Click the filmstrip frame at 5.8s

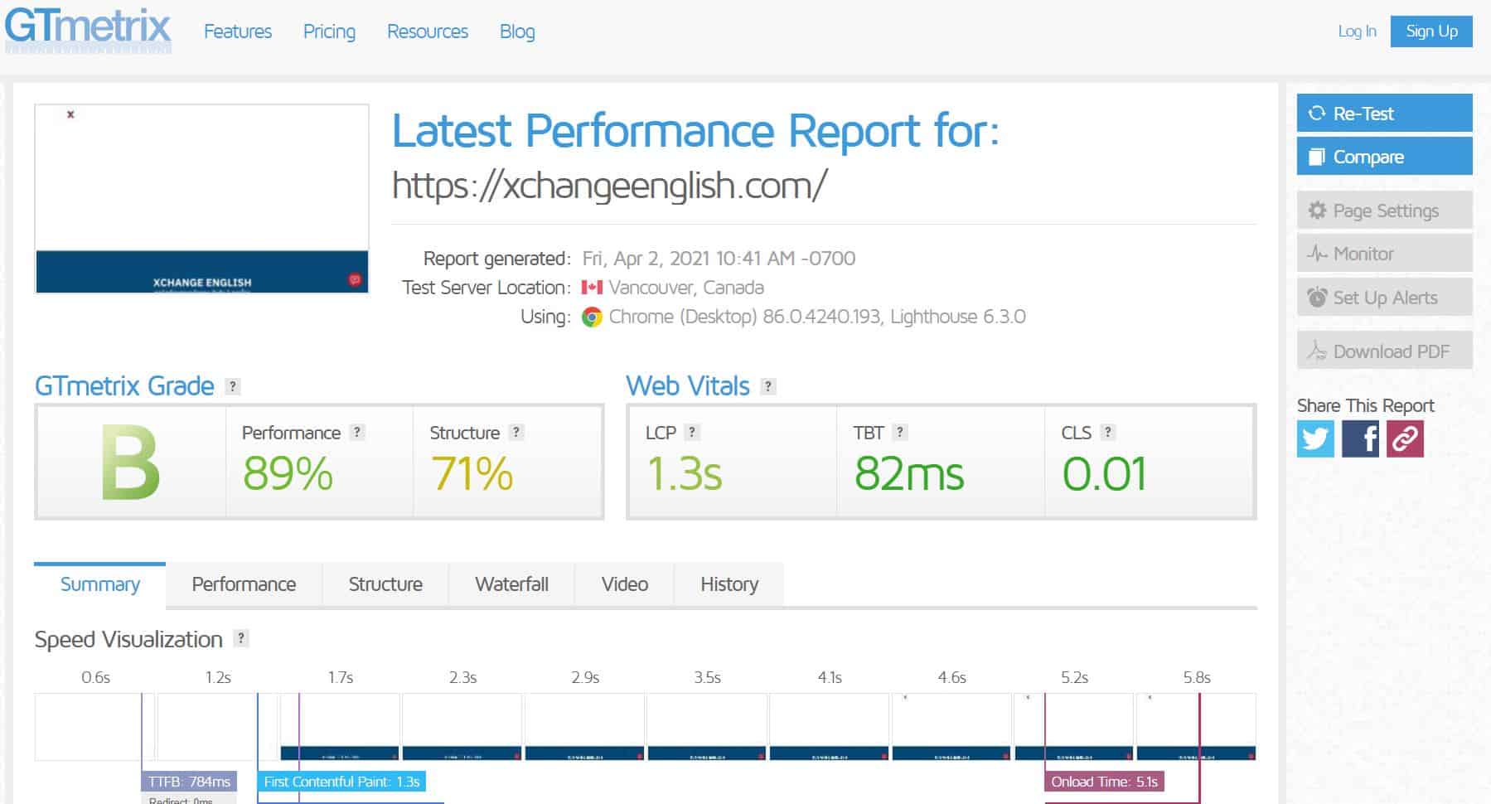click(x=1196, y=727)
